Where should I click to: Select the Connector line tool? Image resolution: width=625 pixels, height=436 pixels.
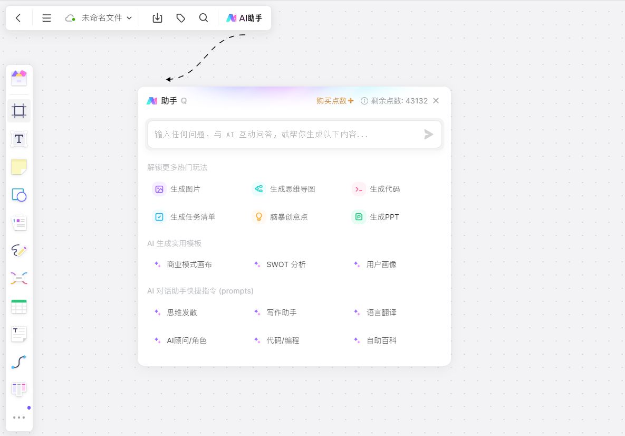[19, 361]
